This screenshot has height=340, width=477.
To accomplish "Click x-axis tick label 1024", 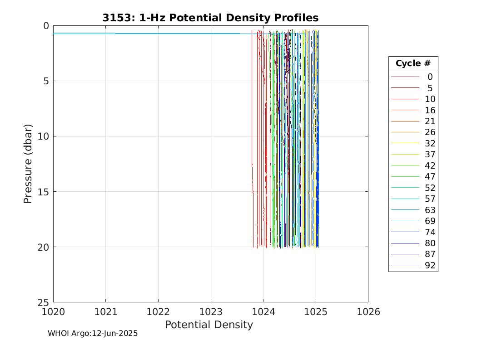I will point(263,312).
